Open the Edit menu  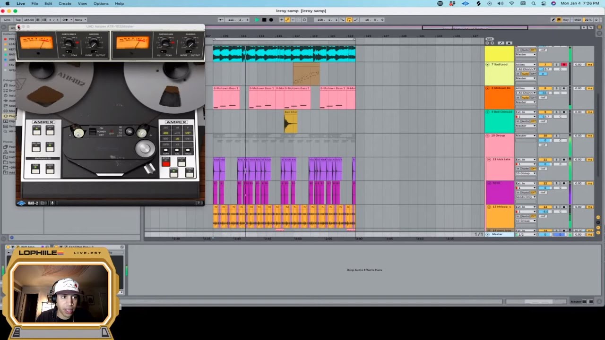coord(48,3)
